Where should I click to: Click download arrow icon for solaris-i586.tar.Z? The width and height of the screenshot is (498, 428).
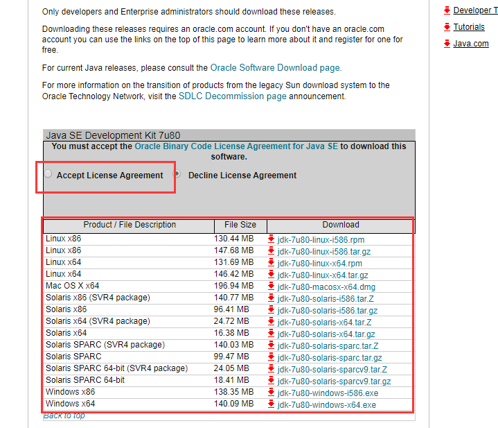click(x=271, y=298)
